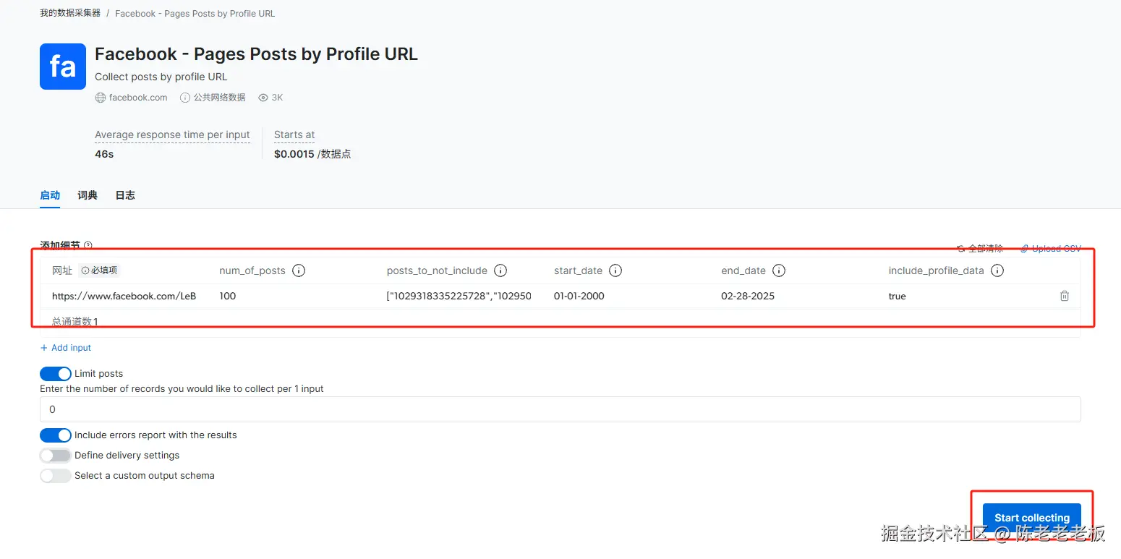Enable Define delivery settings switch

coord(56,456)
